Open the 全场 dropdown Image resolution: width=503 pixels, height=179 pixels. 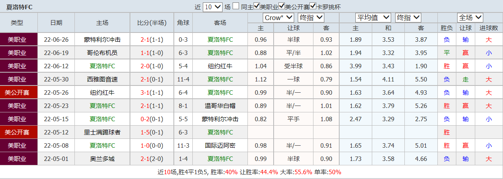(x=470, y=18)
